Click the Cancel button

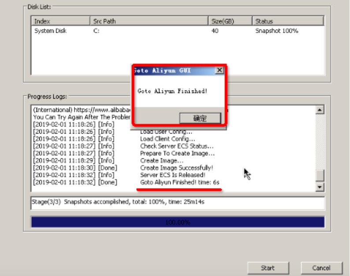point(321,268)
